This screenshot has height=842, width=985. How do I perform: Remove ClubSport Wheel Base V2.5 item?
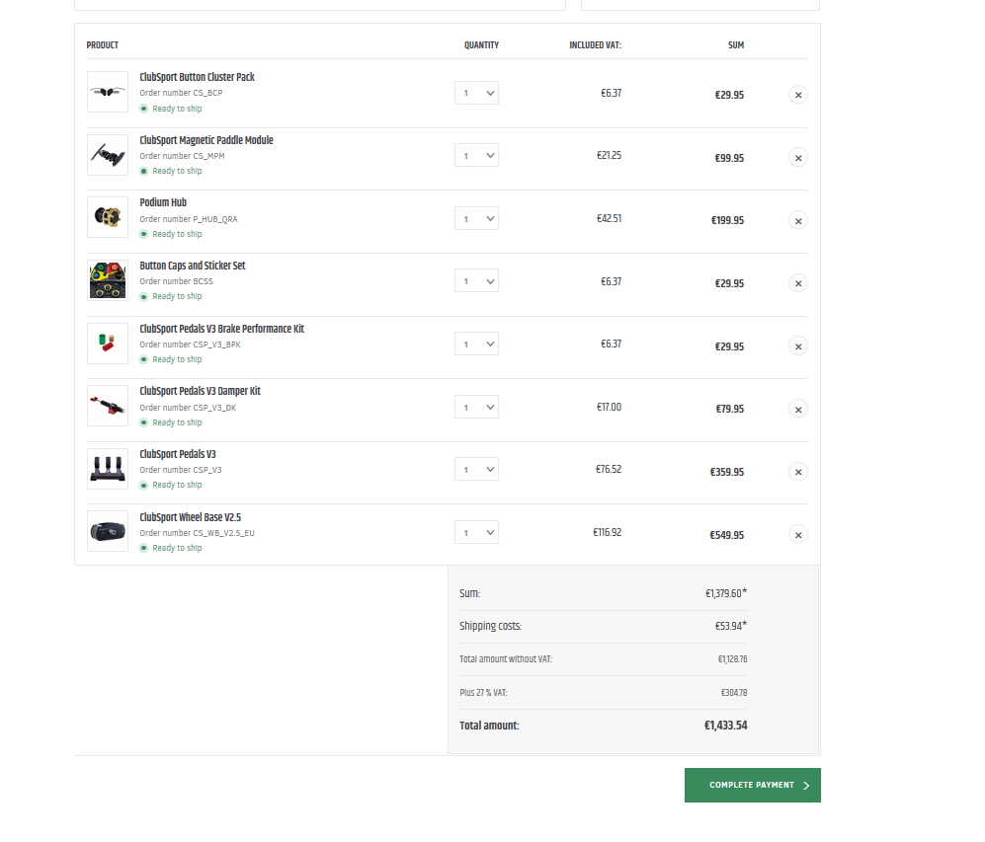pyautogui.click(x=798, y=535)
